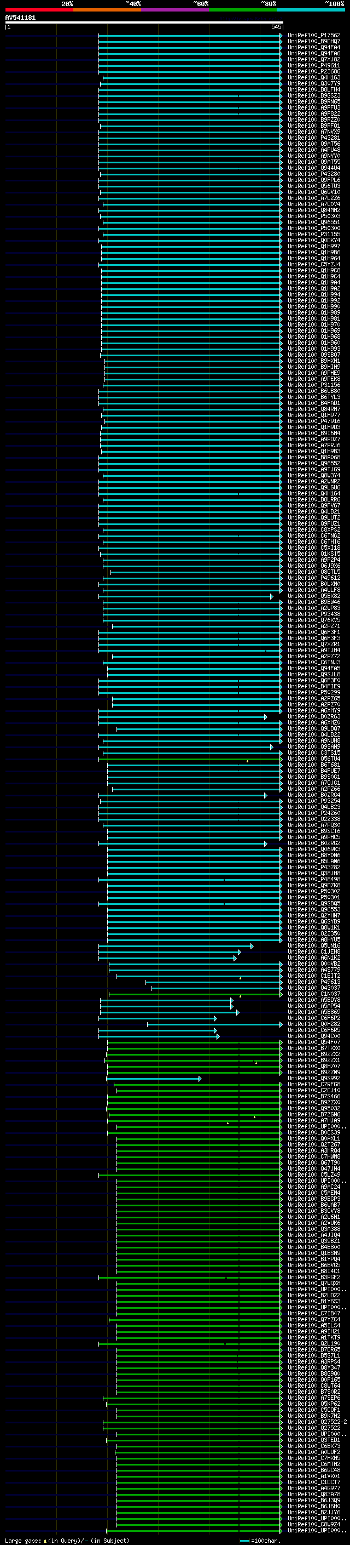Open hit UniRef100_B9GSZ3
The image size is (350, 1545).
(x=313, y=95)
